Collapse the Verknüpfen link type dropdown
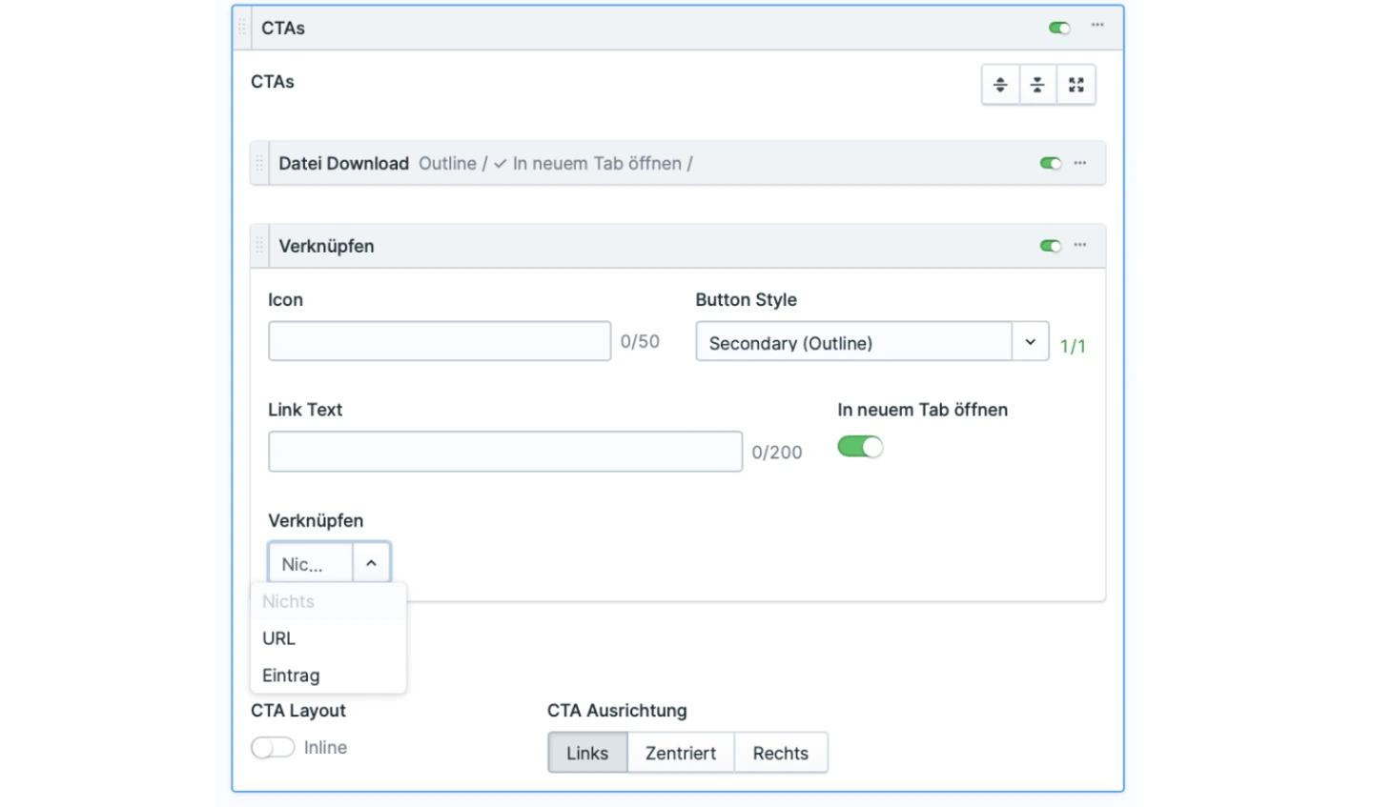 [x=371, y=563]
